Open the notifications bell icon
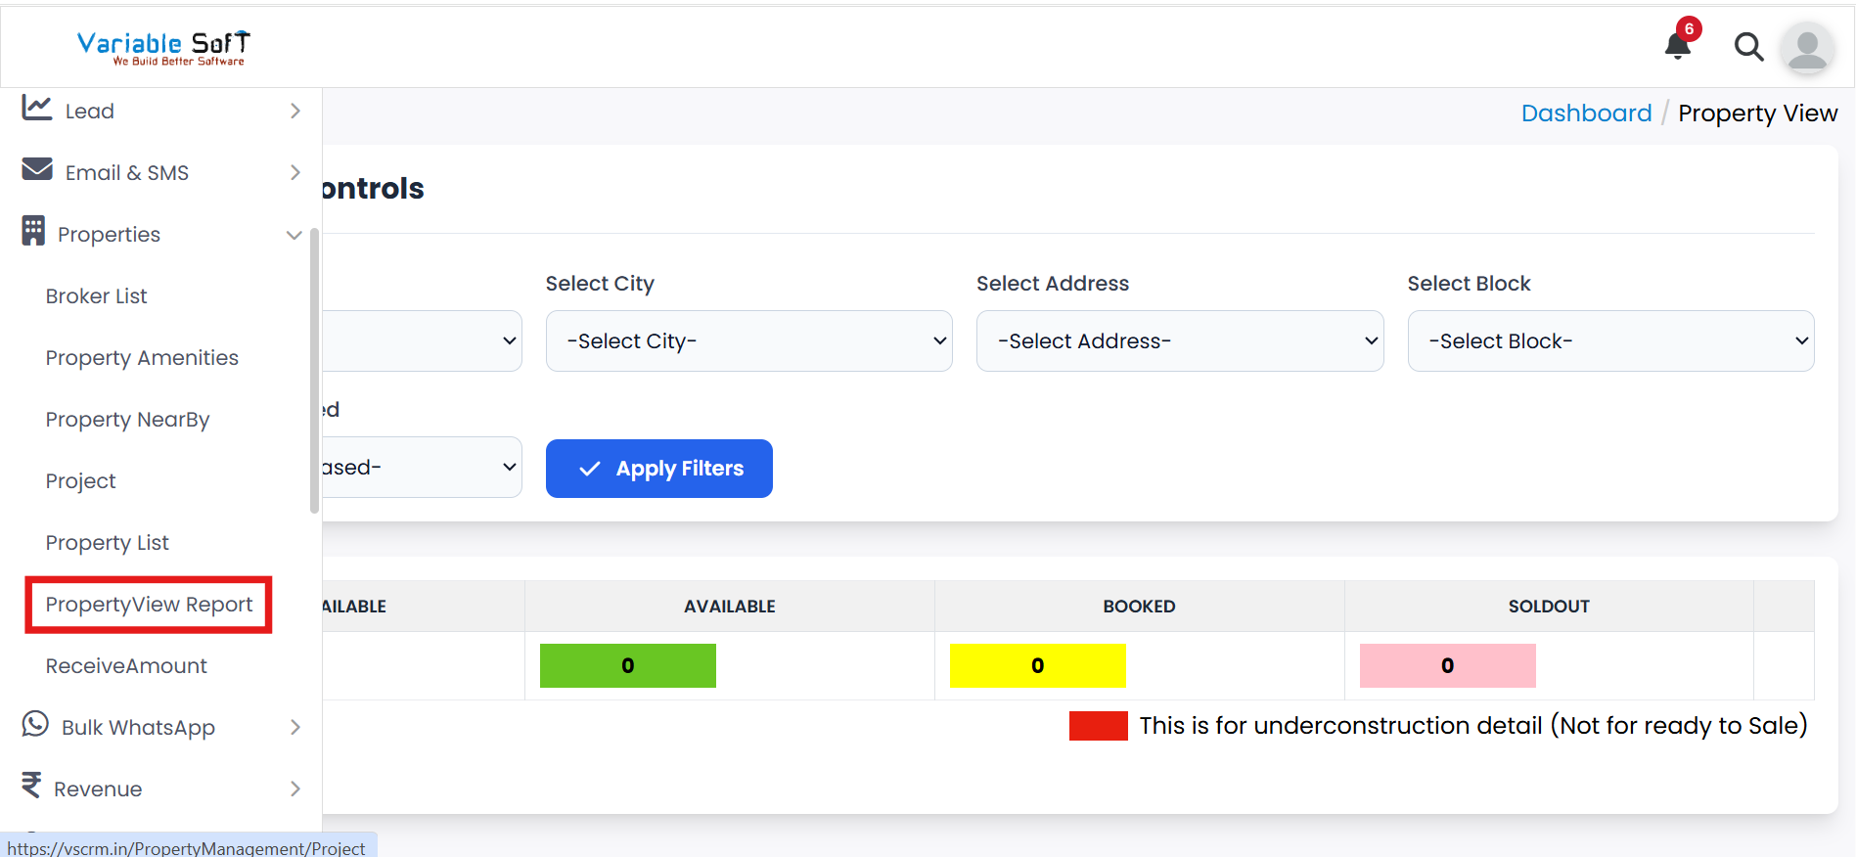1856x857 pixels. click(x=1679, y=45)
